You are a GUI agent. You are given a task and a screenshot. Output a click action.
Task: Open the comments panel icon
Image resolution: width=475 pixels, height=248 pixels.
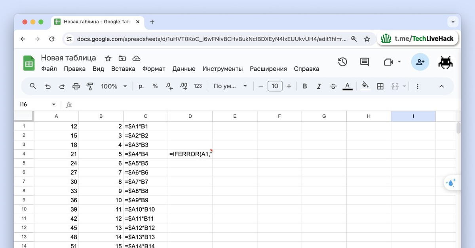364,62
